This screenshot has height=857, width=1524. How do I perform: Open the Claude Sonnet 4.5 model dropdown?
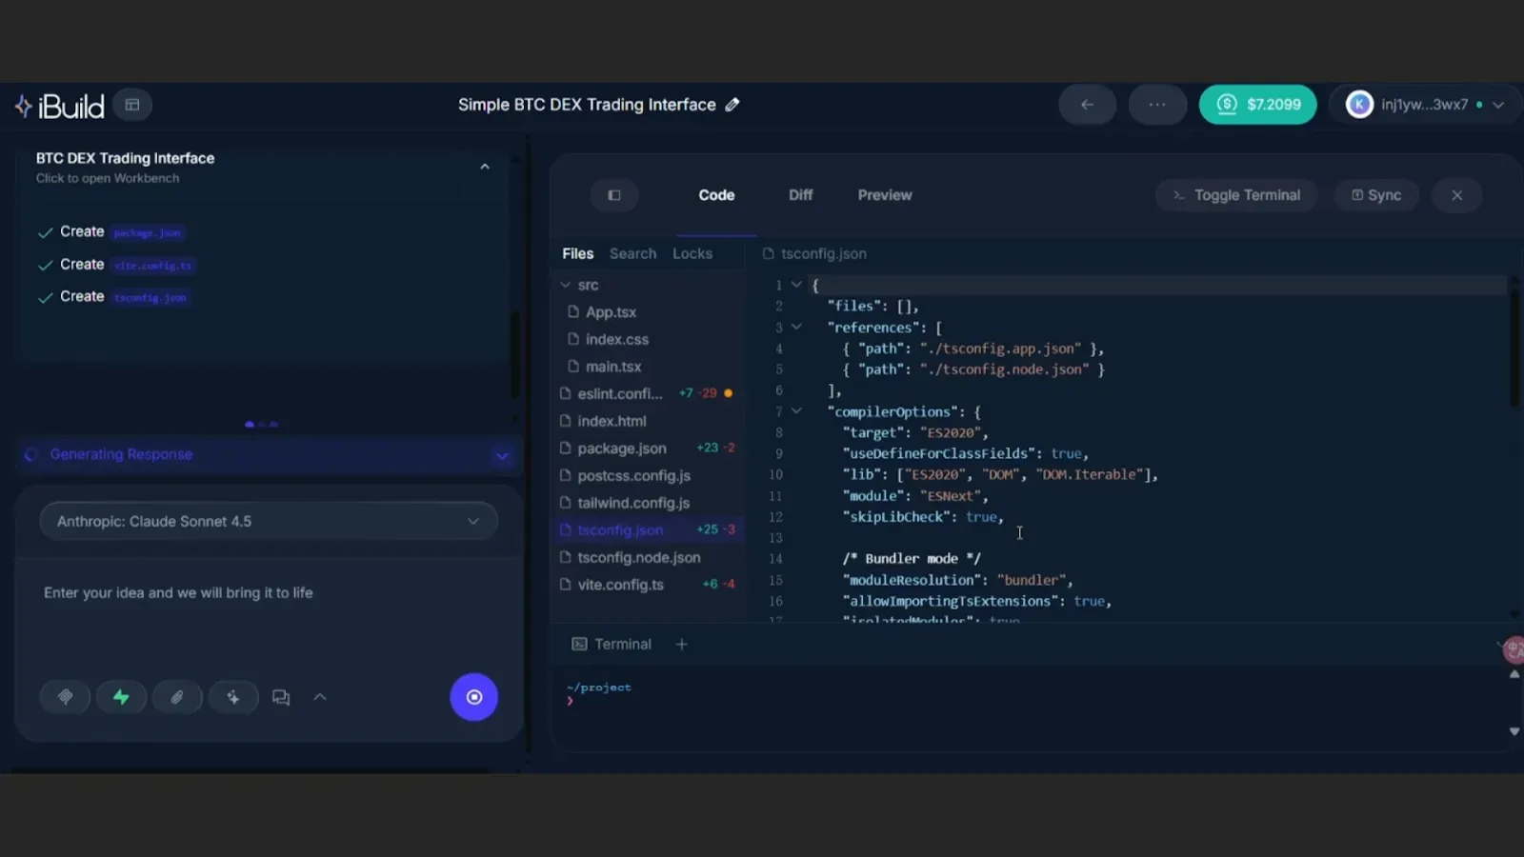coord(268,521)
